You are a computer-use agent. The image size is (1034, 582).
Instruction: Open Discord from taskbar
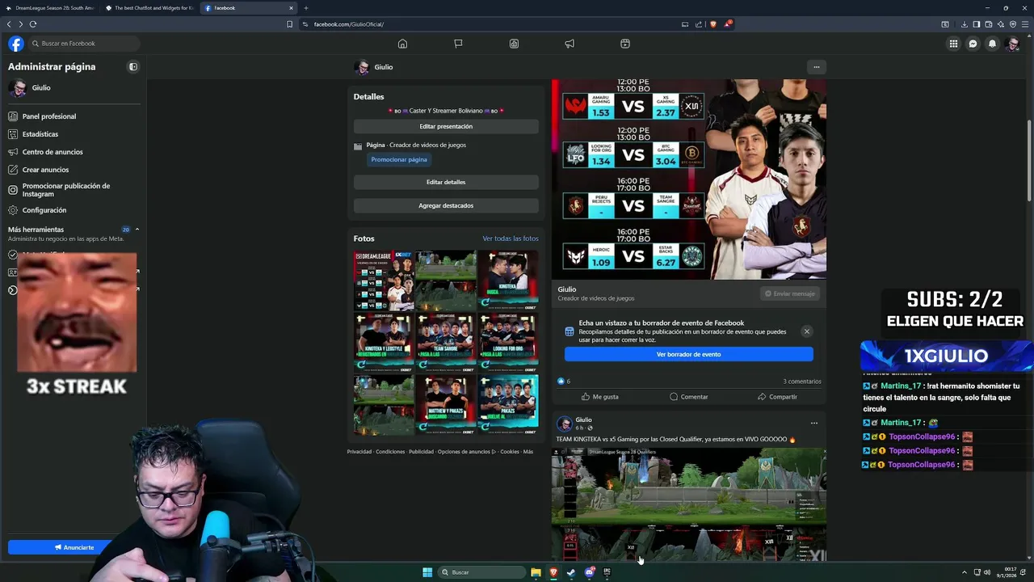click(589, 572)
